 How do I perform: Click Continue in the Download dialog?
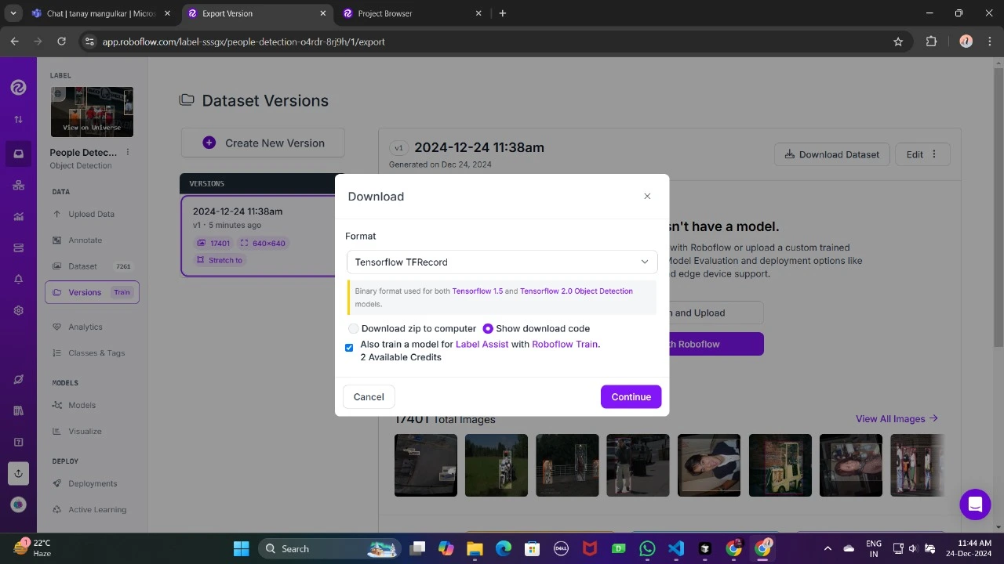[631, 397]
